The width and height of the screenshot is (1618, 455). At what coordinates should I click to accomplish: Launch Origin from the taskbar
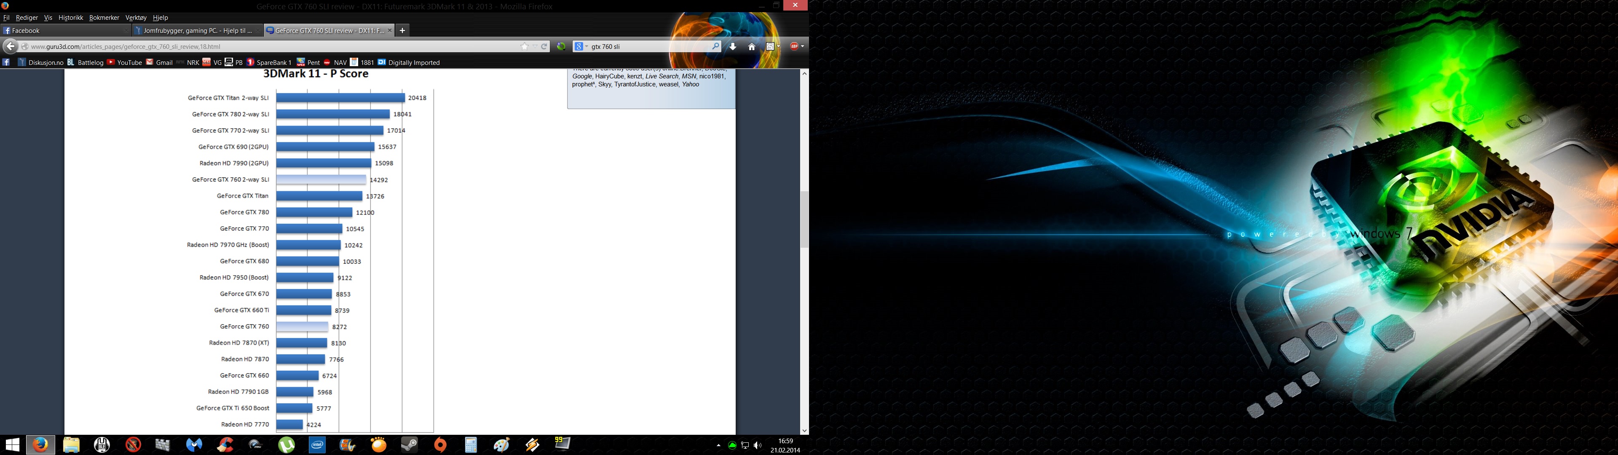(440, 445)
